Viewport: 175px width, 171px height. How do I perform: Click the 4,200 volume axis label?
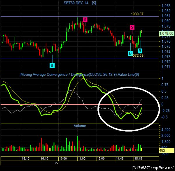(166, 130)
